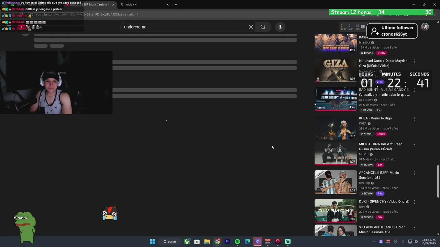Switch to Chrome in the taskbar
This screenshot has height=247, width=440.
[217, 242]
